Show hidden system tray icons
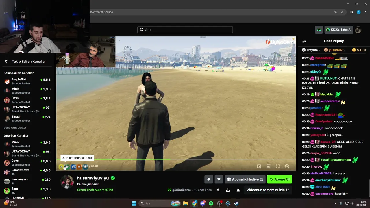 (x=335, y=203)
